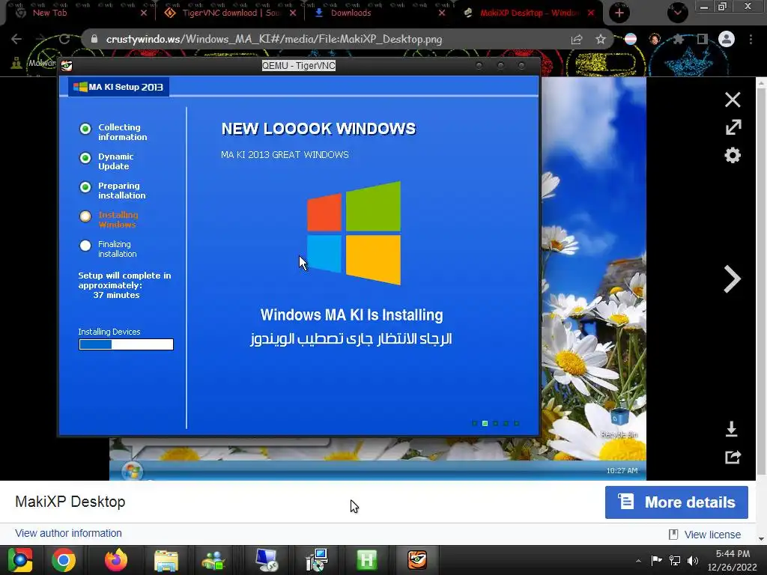Open the Chrome three-dot menu
The image size is (767, 575).
click(x=751, y=39)
